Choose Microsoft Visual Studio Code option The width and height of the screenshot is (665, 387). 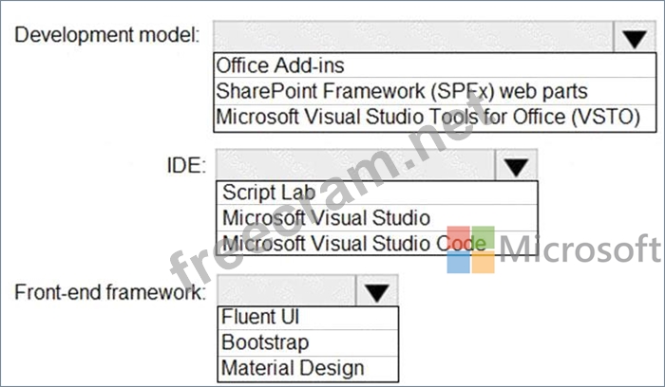click(376, 243)
